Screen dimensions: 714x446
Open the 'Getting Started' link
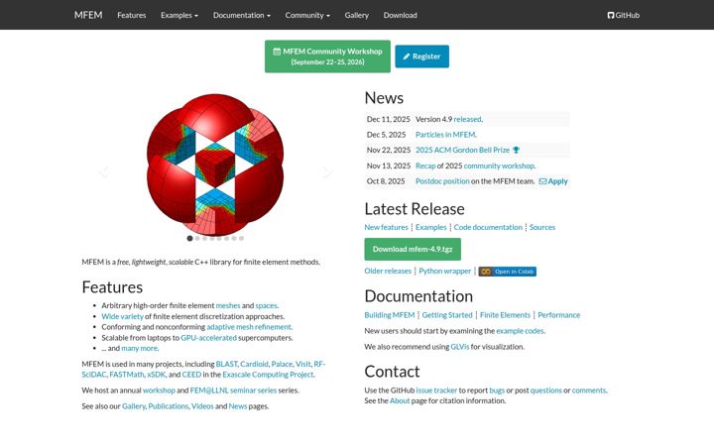point(447,315)
